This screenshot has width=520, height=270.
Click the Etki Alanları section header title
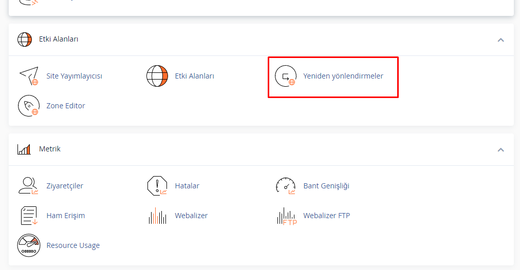click(59, 39)
